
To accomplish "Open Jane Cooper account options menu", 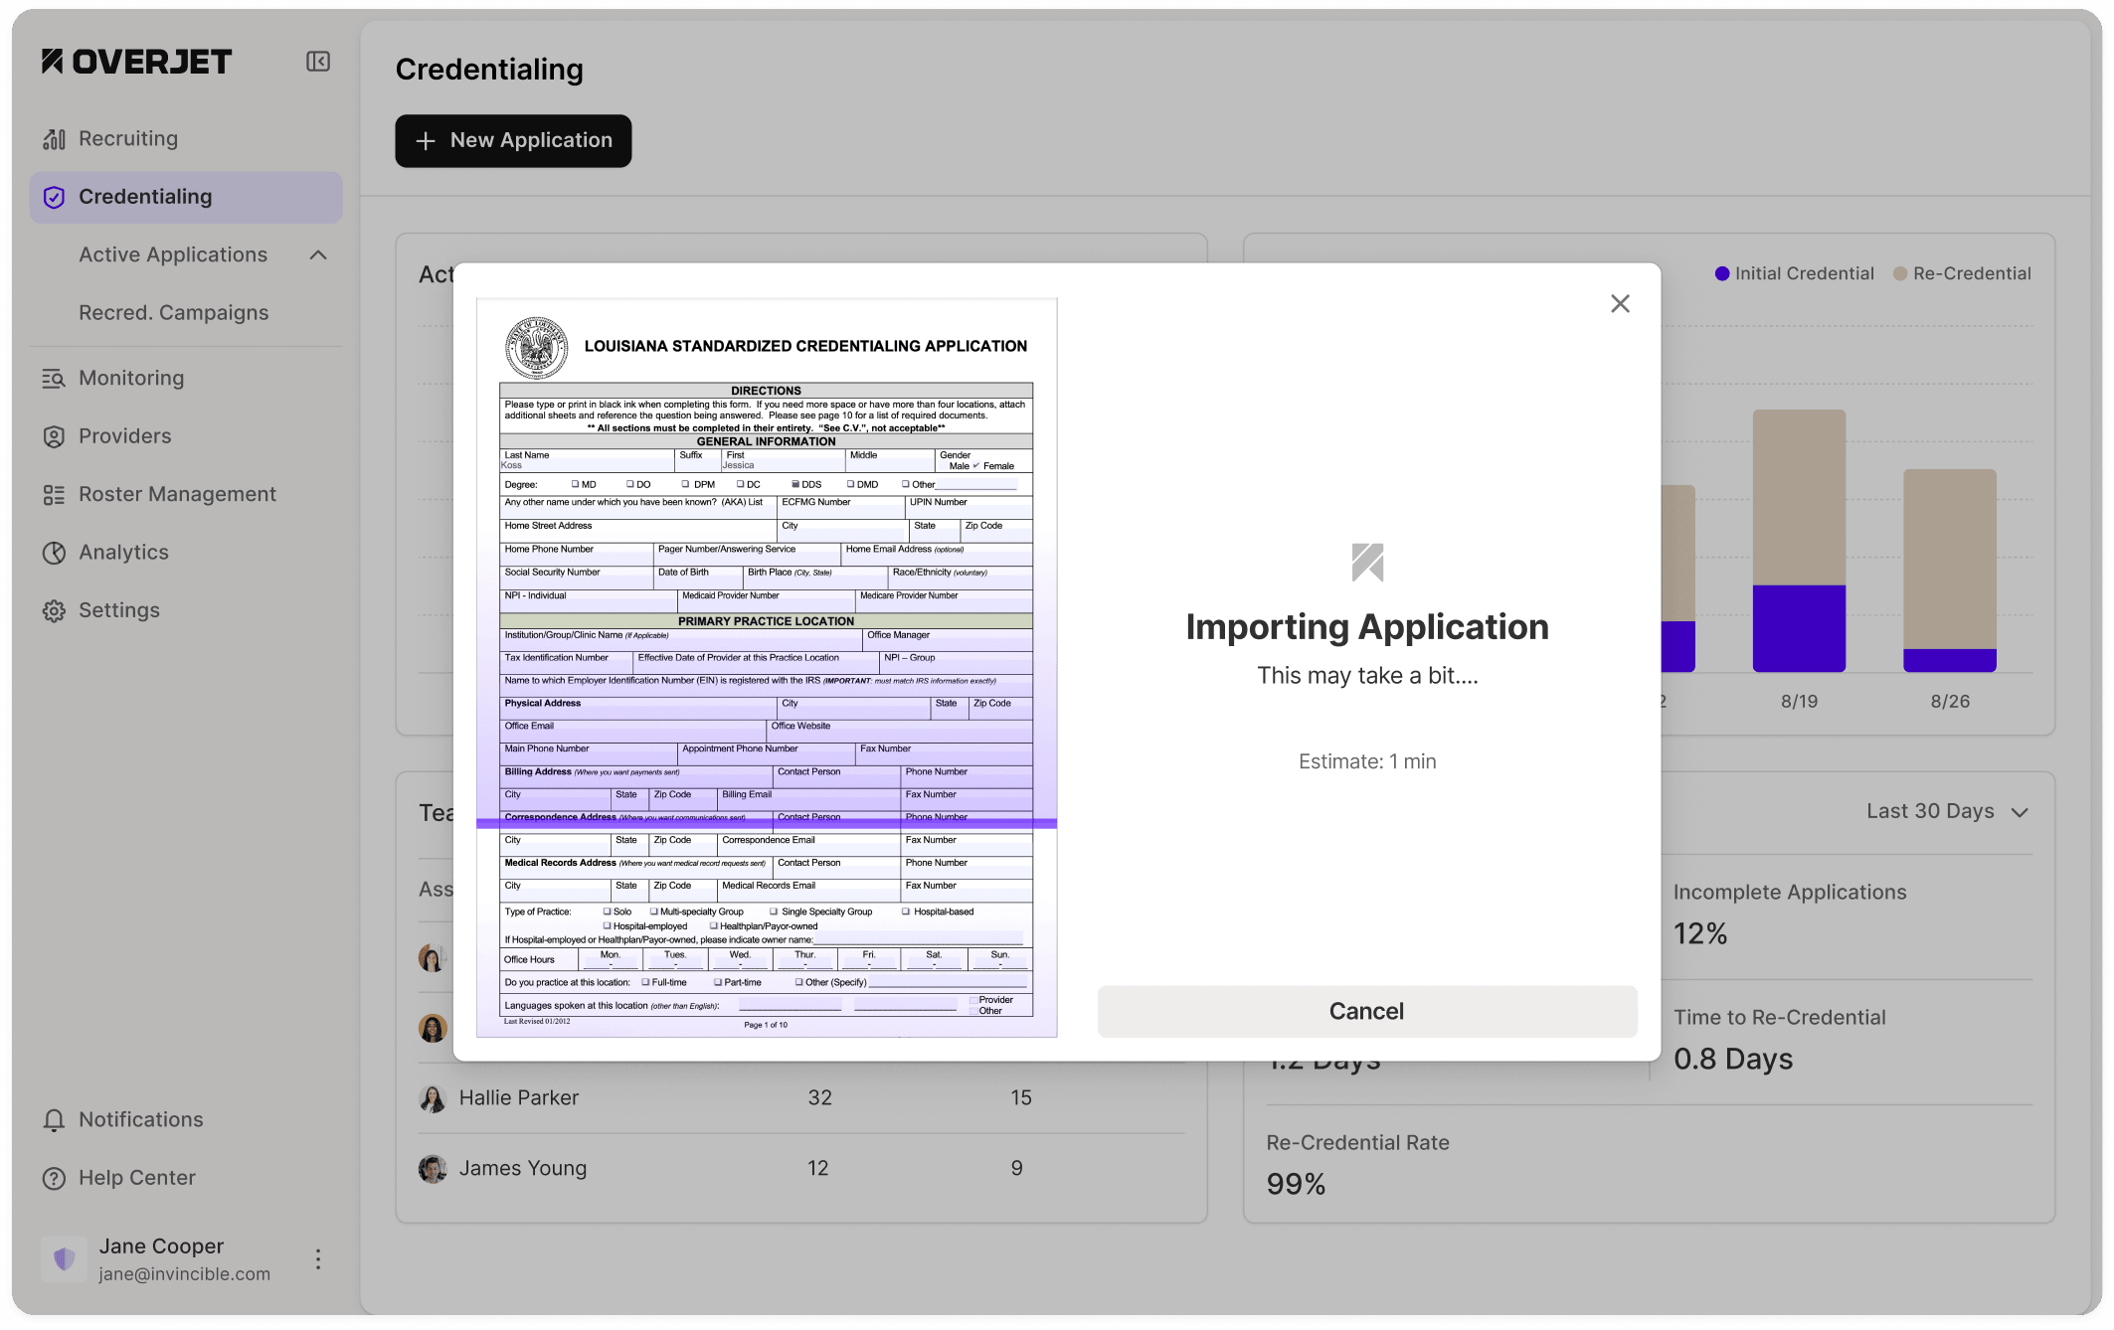I will point(318,1259).
